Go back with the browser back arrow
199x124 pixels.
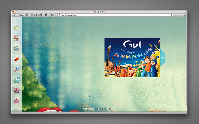point(14,15)
